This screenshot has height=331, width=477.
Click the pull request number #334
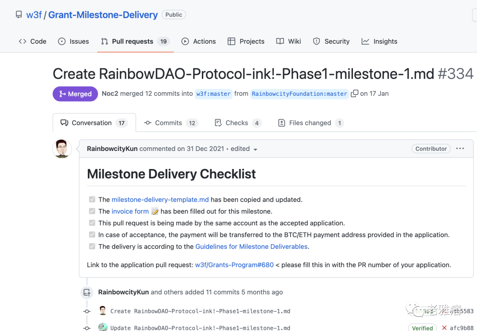[x=455, y=74]
